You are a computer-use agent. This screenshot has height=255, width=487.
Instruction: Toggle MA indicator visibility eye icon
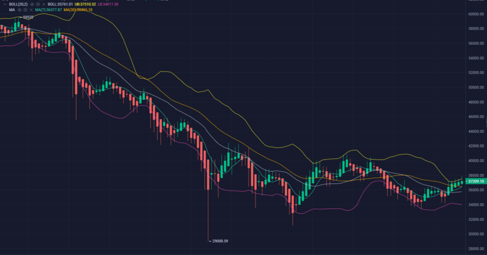[19, 10]
